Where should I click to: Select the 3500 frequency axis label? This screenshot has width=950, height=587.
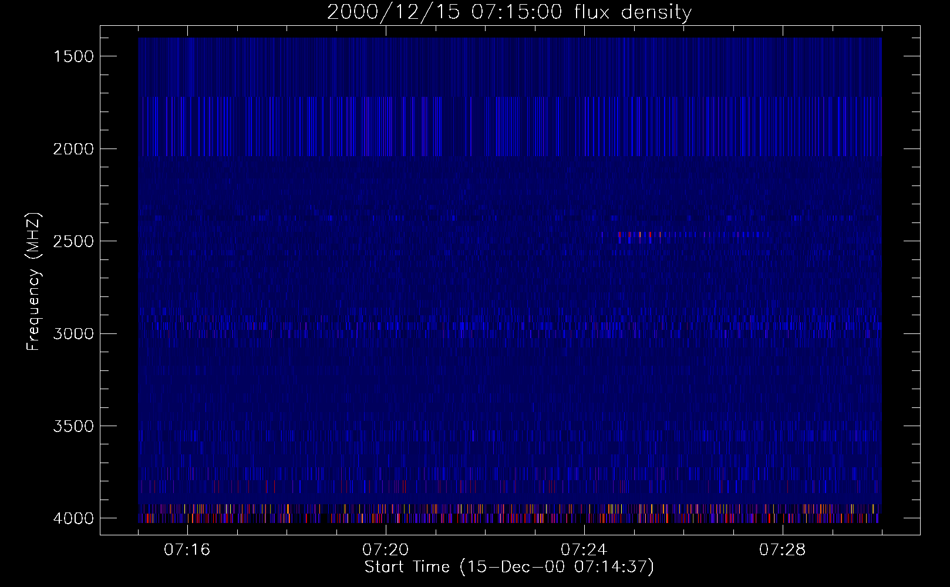pyautogui.click(x=73, y=426)
